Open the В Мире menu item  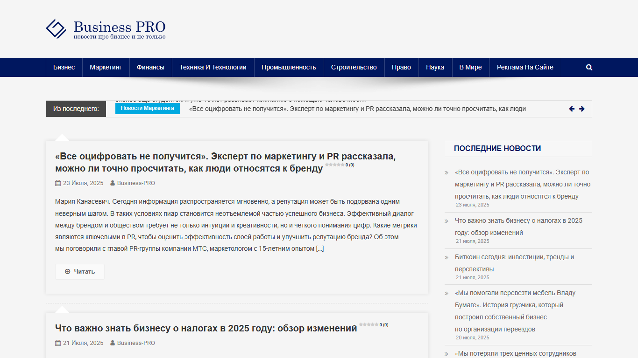click(x=470, y=68)
